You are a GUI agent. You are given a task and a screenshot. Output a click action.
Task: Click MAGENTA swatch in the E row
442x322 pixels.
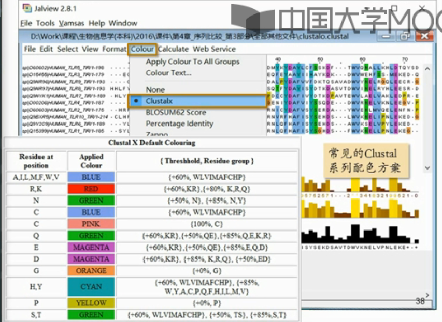coord(91,247)
